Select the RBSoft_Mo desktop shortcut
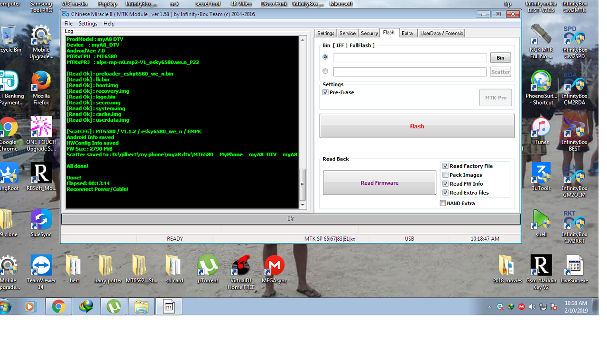The height and width of the screenshot is (341, 607). (x=41, y=177)
